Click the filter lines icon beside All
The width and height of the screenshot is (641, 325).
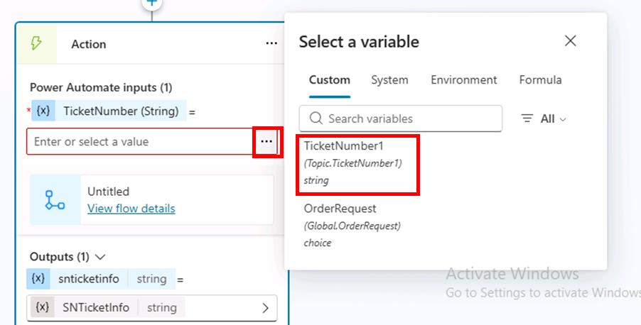(x=527, y=119)
